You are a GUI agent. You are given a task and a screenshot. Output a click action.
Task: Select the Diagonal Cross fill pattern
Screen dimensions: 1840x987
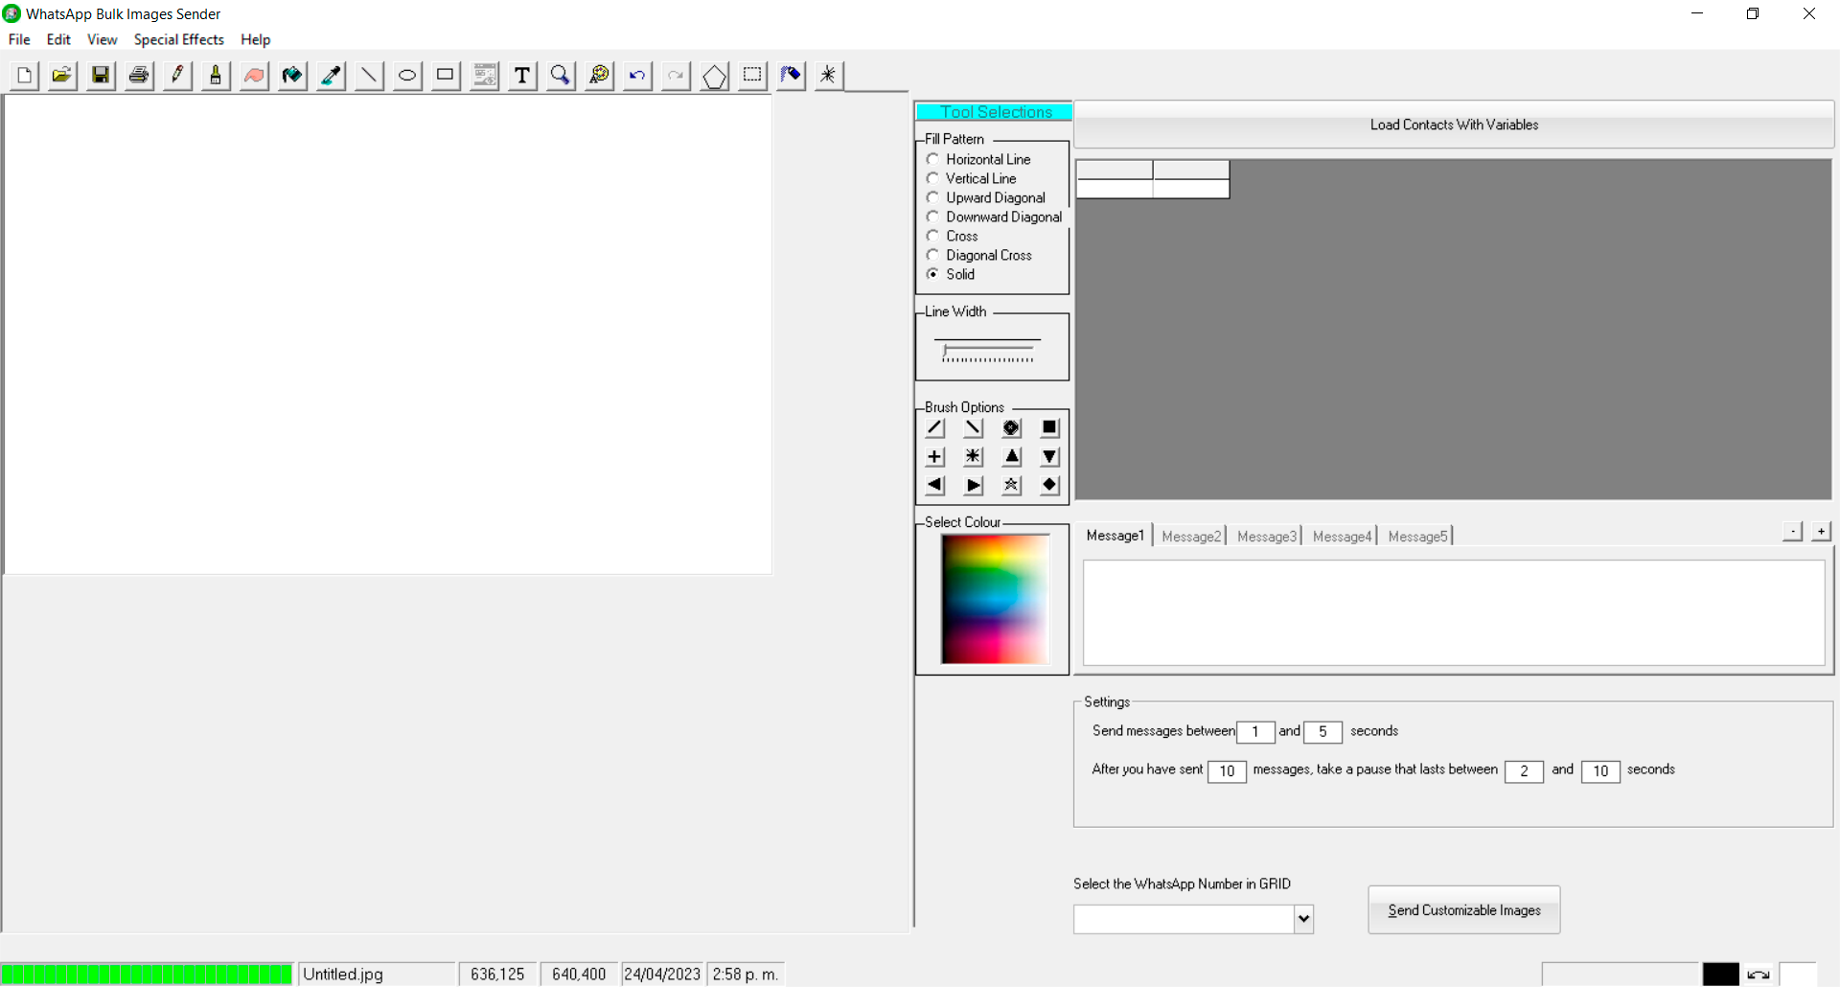click(x=978, y=255)
